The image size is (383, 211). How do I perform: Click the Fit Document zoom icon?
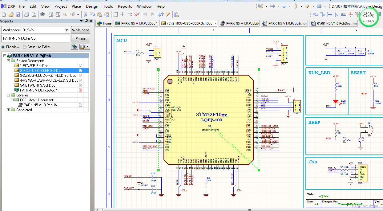coord(50,14)
